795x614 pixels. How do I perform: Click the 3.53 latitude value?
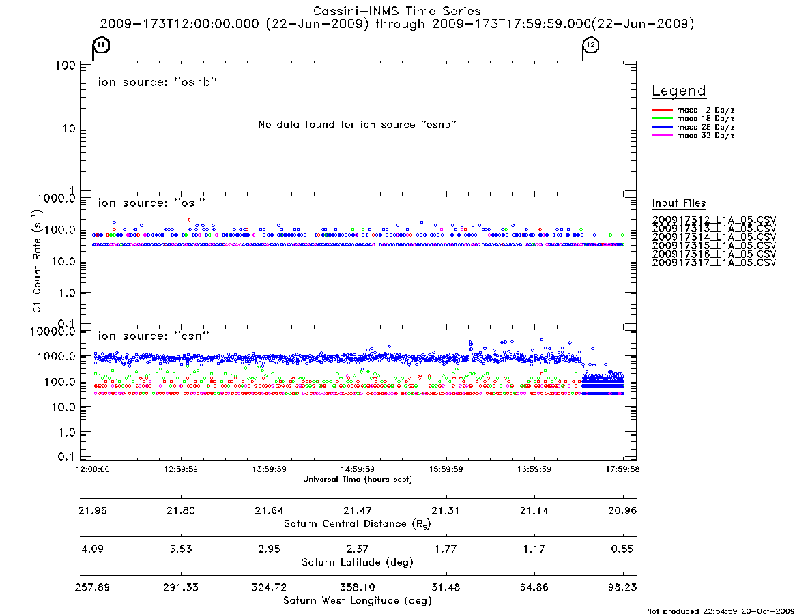click(x=181, y=549)
